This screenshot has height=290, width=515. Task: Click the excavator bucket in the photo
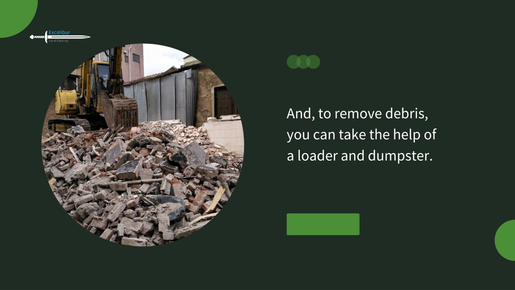click(121, 111)
